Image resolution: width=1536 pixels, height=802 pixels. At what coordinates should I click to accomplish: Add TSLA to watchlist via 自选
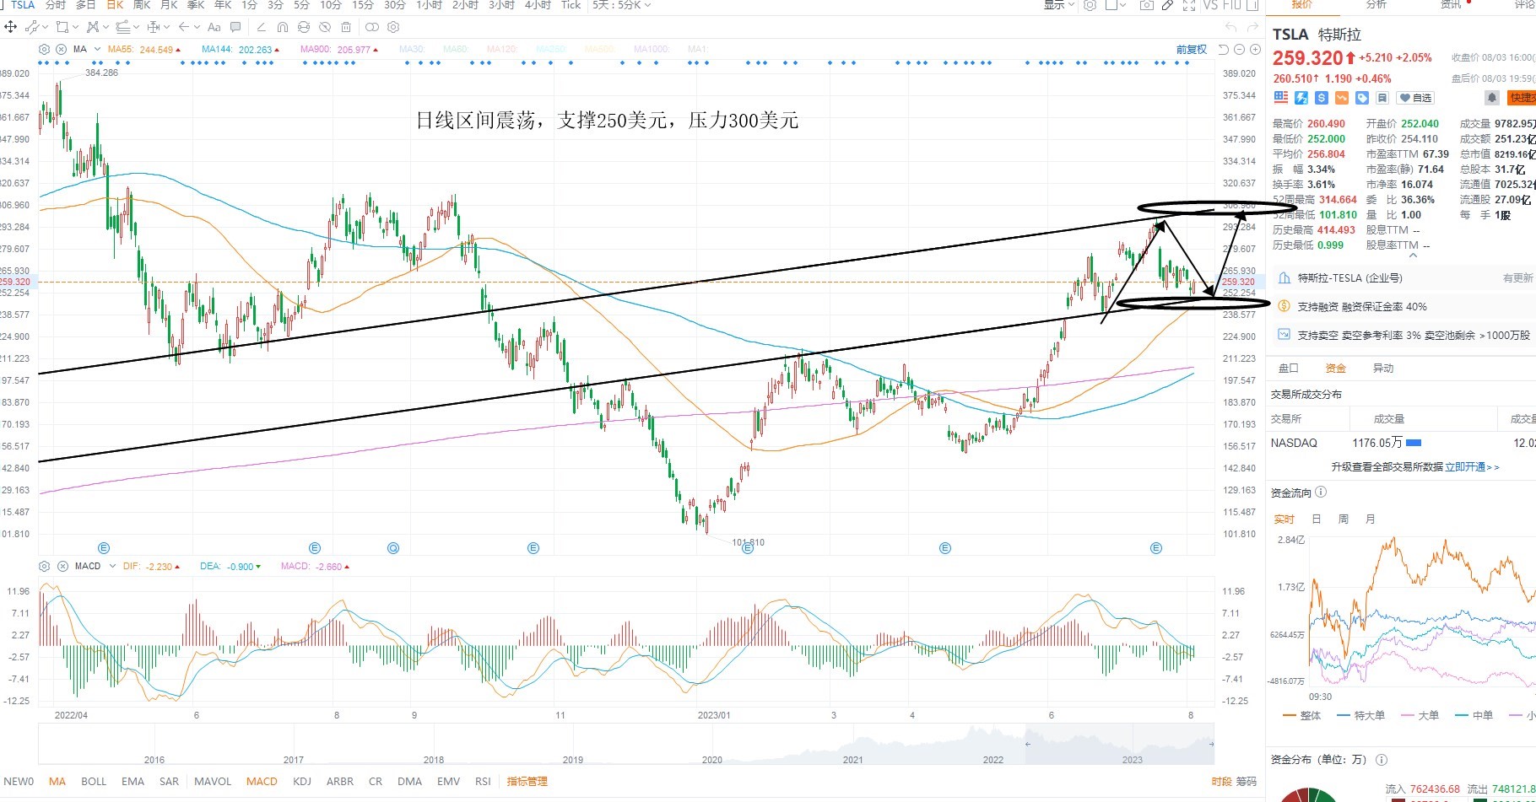click(1415, 98)
